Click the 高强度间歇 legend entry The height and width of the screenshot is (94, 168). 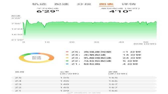coord(97,52)
